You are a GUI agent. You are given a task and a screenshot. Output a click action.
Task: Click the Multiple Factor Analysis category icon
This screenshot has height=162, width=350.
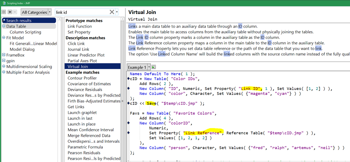coord(4,72)
